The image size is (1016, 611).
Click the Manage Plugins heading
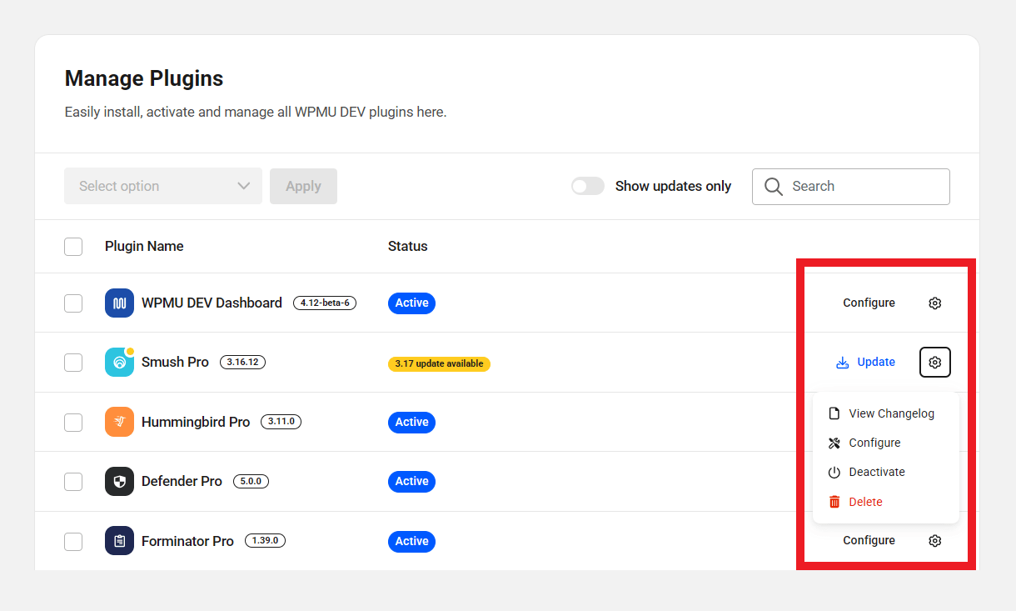[144, 79]
